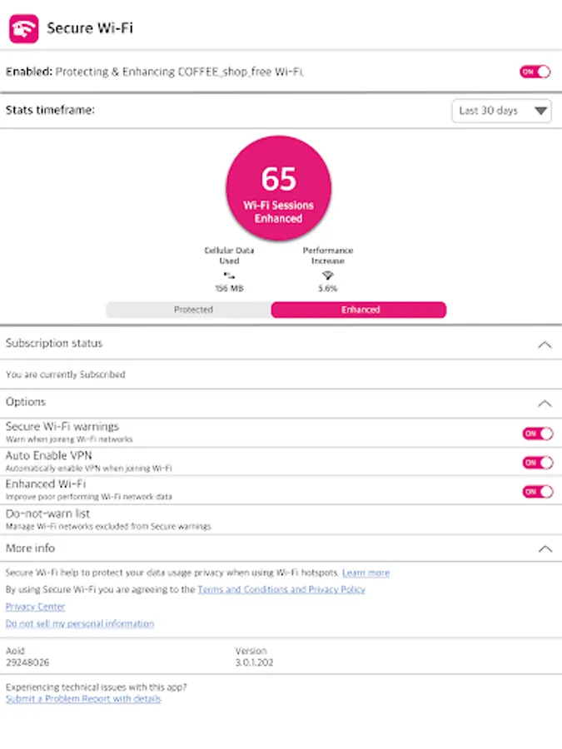Collapse the Options section chevron
Viewport: 562px width, 749px height.
tap(545, 403)
